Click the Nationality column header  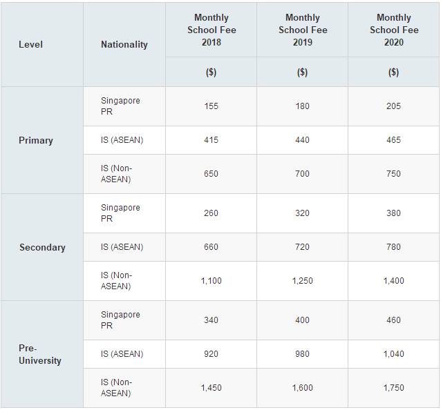[x=124, y=44]
